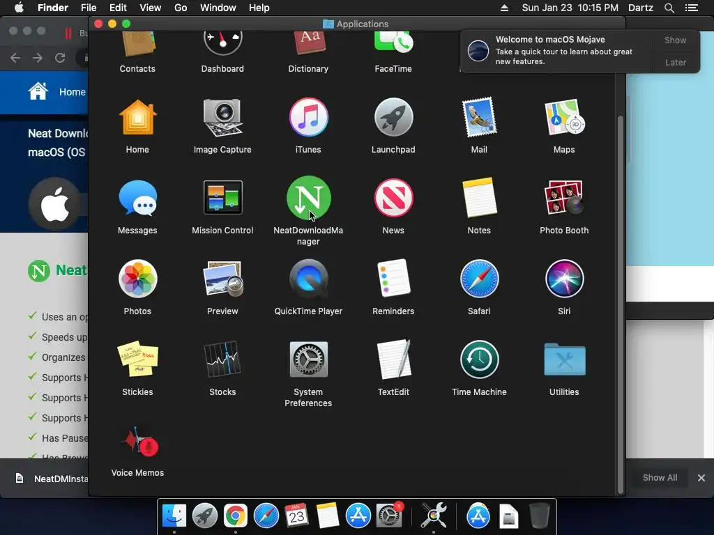Open the Time Machine app icon
The width and height of the screenshot is (714, 535).
tap(479, 359)
